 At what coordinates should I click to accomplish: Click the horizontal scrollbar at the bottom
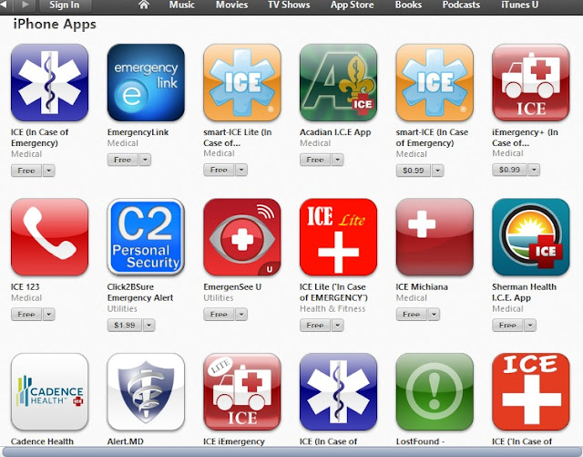(291, 452)
